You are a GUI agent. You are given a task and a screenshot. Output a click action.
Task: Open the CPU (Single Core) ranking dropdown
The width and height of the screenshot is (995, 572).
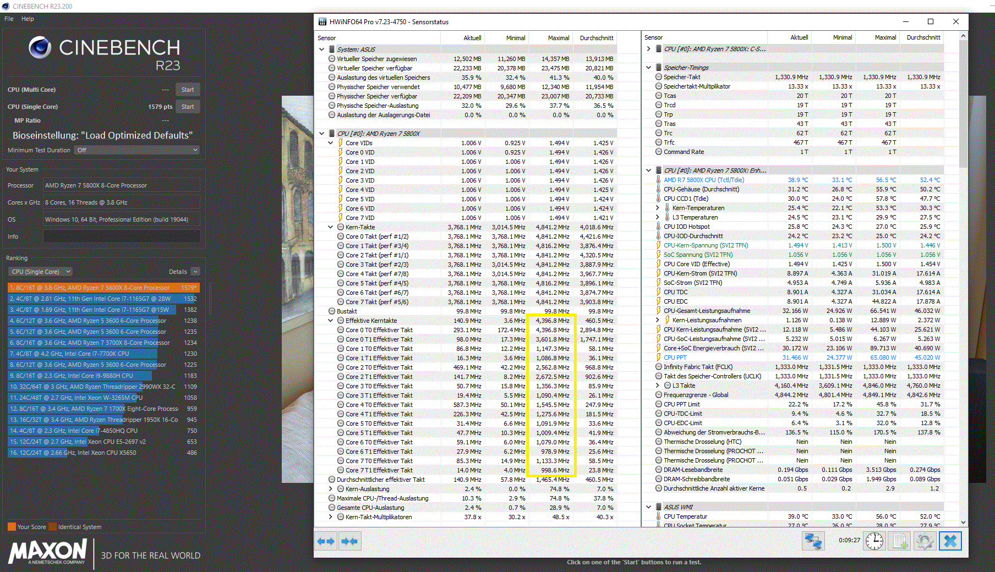pos(41,272)
